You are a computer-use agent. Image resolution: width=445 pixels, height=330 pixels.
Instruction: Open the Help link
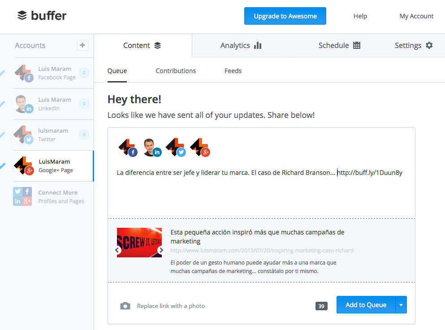point(360,16)
